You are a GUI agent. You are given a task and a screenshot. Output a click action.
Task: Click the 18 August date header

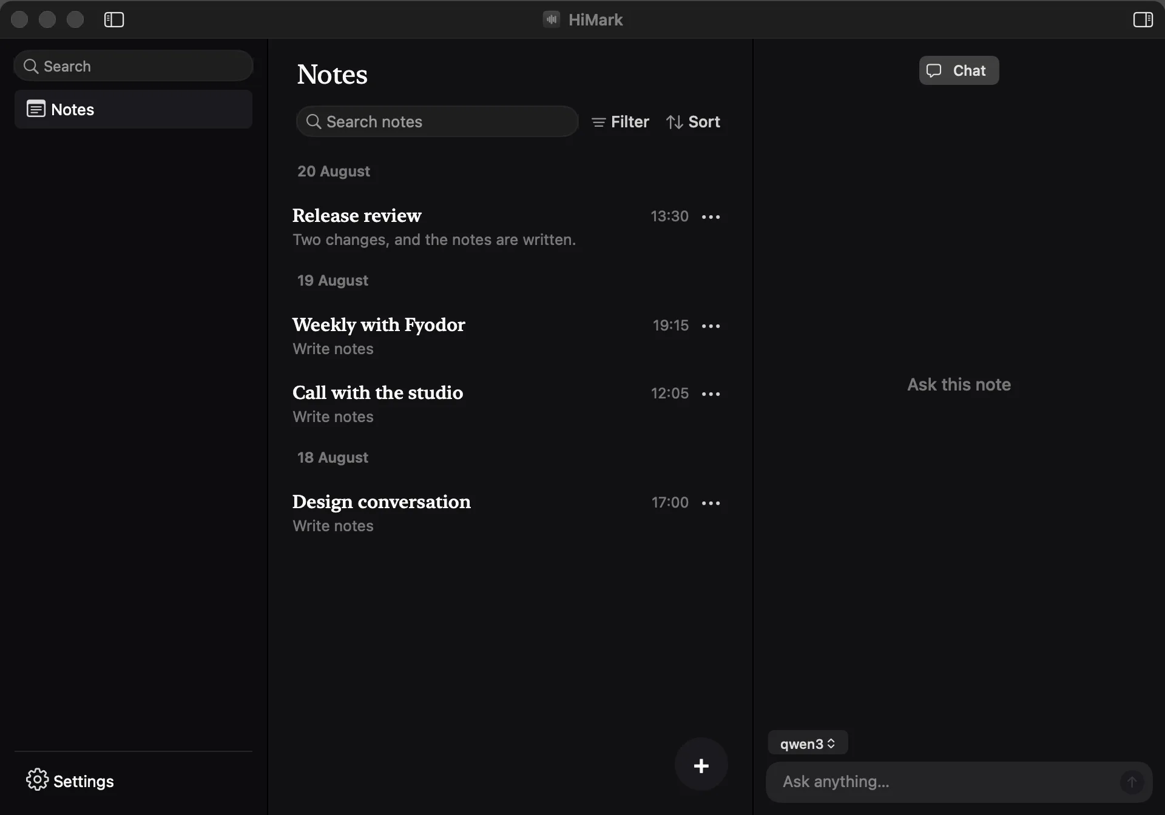pyautogui.click(x=333, y=457)
